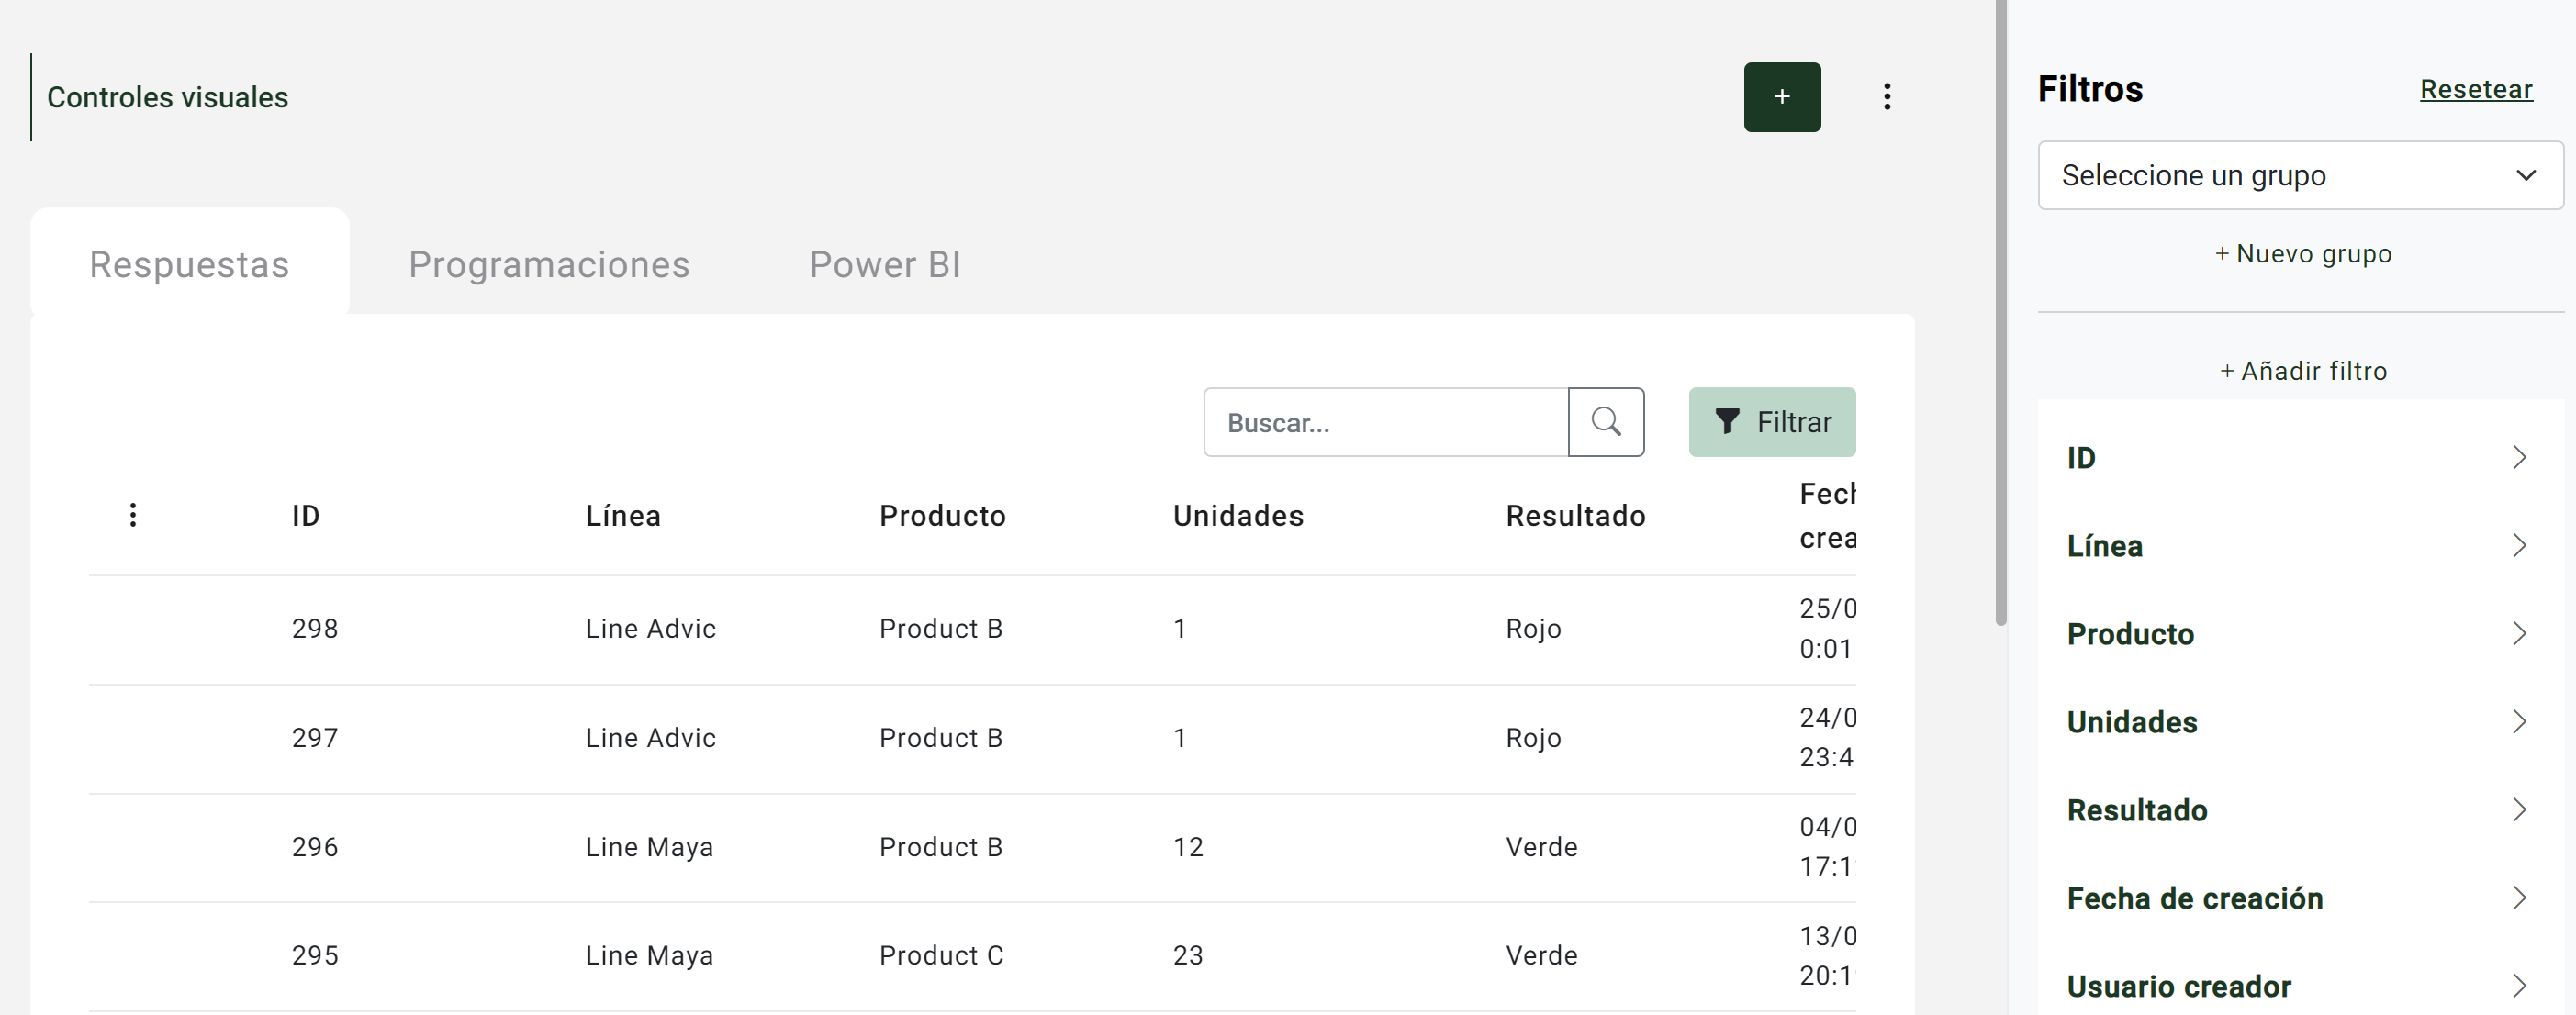Open the three-dot menu beside the plus button
This screenshot has height=1015, width=2576.
(x=1887, y=97)
